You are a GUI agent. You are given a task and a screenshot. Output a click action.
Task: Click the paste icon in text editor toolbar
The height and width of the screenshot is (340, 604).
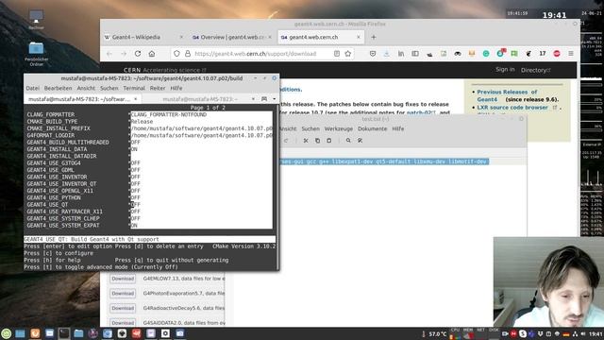[328, 141]
